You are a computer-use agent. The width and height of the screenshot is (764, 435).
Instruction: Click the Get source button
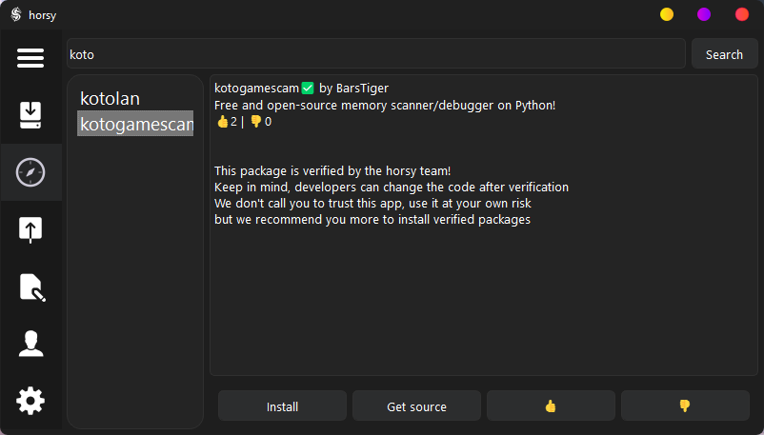pyautogui.click(x=416, y=406)
